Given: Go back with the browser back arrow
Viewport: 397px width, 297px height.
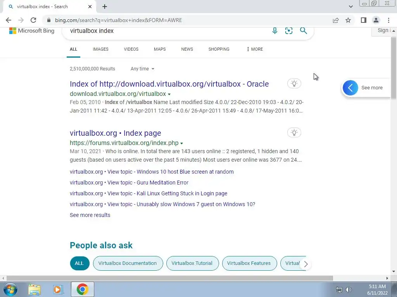Looking at the screenshot, I should pyautogui.click(x=9, y=20).
